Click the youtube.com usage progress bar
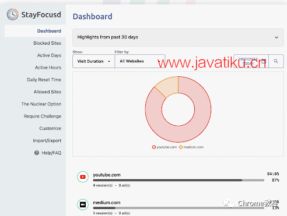Image resolution: width=287 pixels, height=216 pixels. (178, 180)
